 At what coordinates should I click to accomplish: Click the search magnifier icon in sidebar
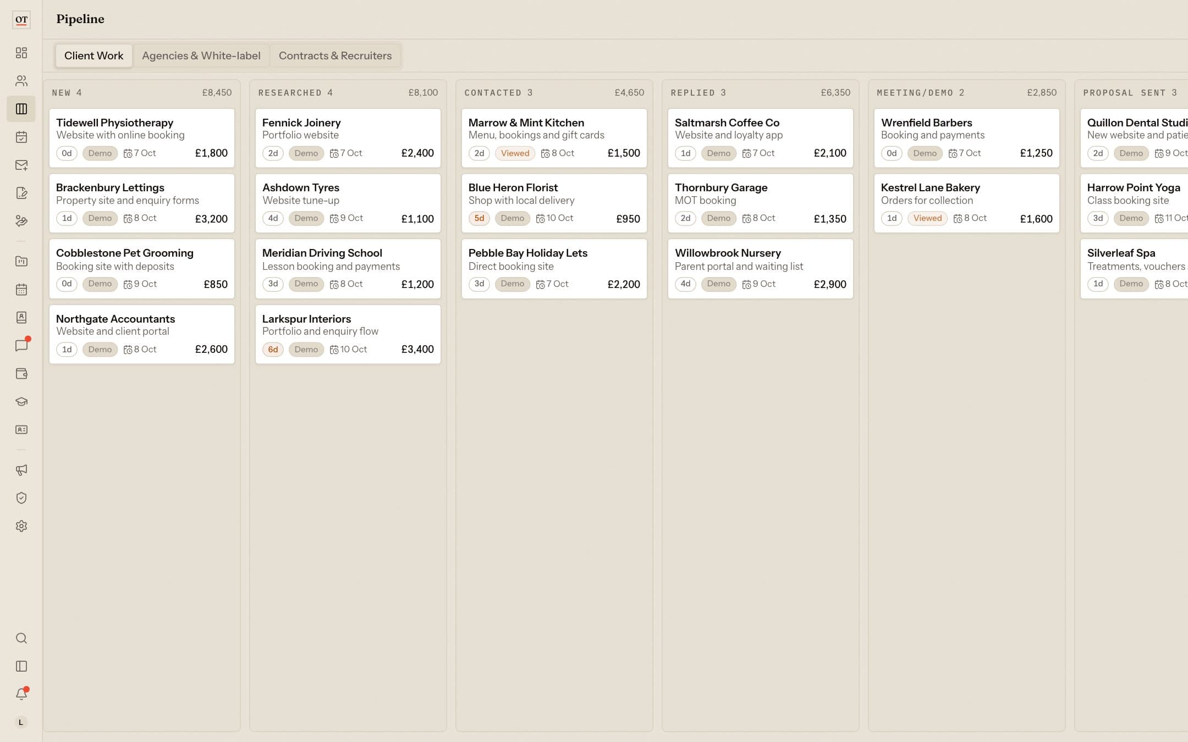21,638
